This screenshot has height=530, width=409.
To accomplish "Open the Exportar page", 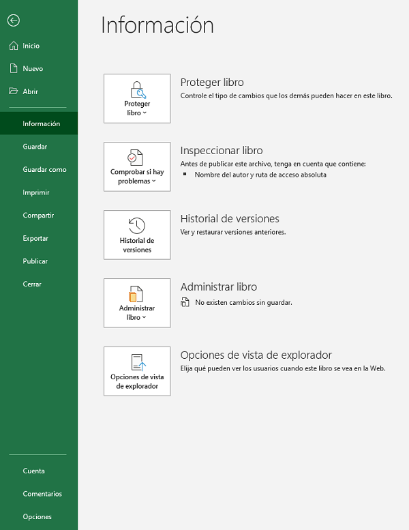I will (x=35, y=239).
